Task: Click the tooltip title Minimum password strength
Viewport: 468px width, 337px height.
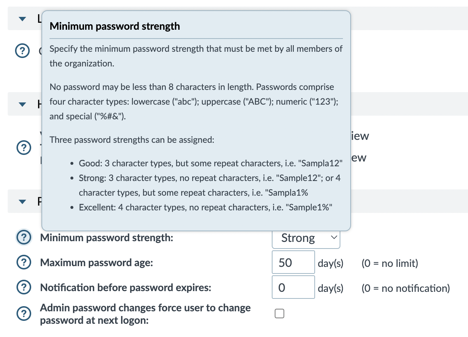Action: pyautogui.click(x=115, y=26)
